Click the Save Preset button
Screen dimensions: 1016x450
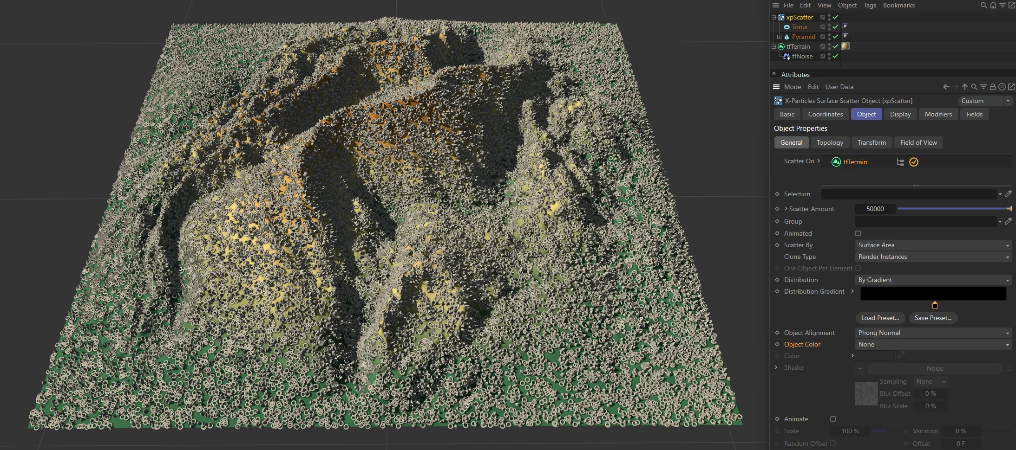point(934,318)
